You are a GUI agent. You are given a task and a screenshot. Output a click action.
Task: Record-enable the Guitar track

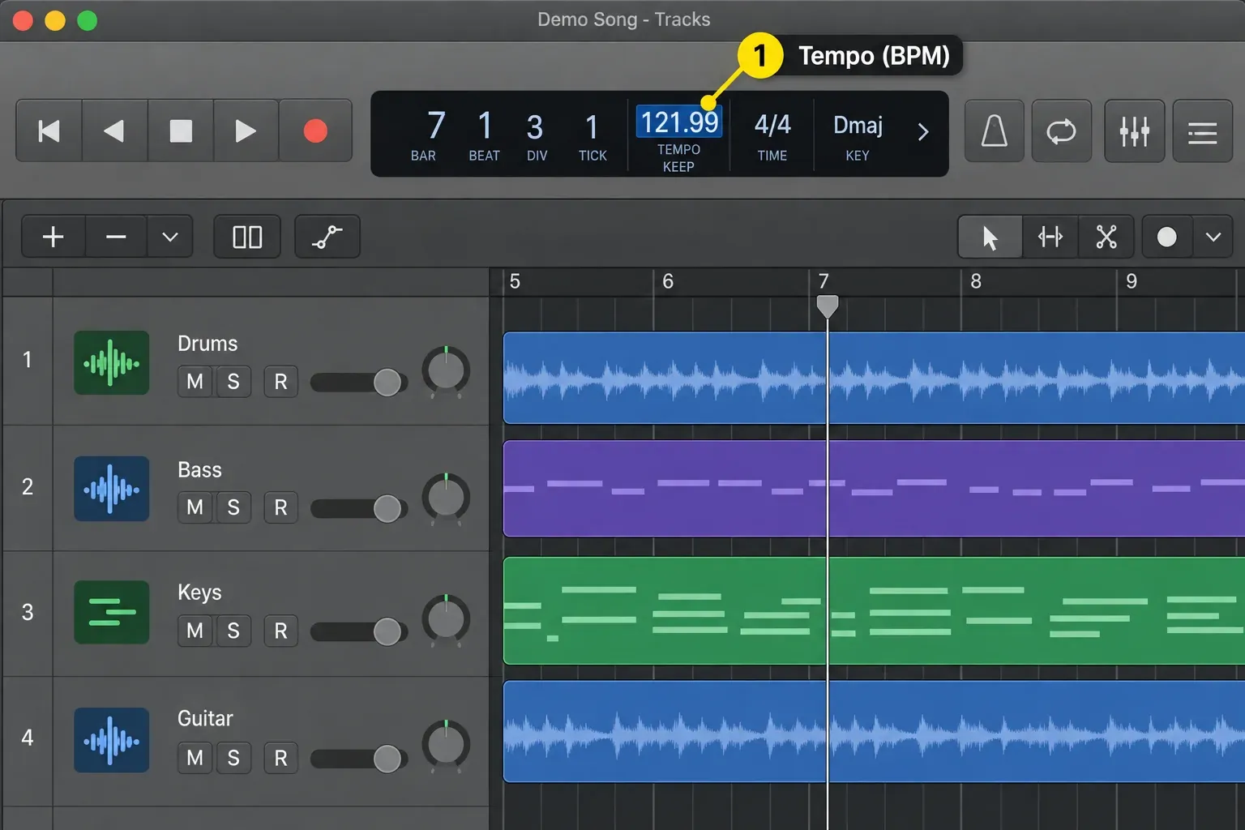280,758
